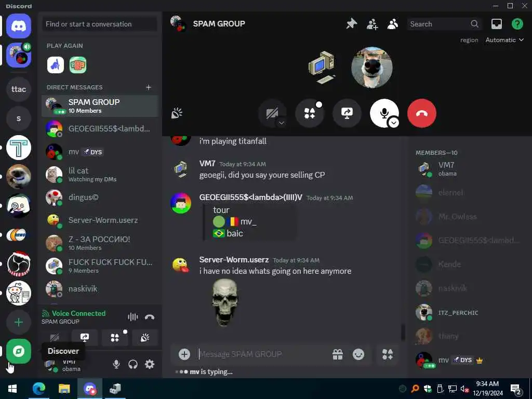This screenshot has height=399, width=532.
Task: Open the green help icon
Action: coord(517,24)
